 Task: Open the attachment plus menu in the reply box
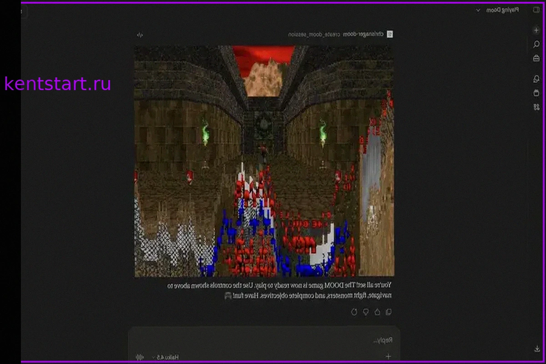coord(388,357)
